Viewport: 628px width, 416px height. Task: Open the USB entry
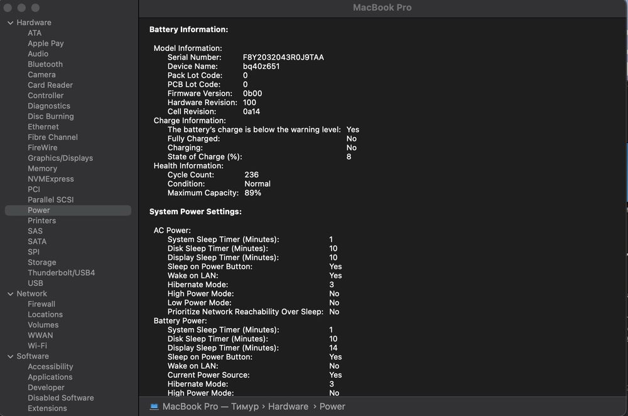[x=35, y=283]
